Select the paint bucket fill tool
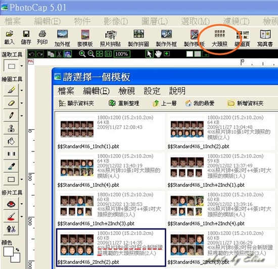This screenshot has height=269, width=278. tap(11, 141)
